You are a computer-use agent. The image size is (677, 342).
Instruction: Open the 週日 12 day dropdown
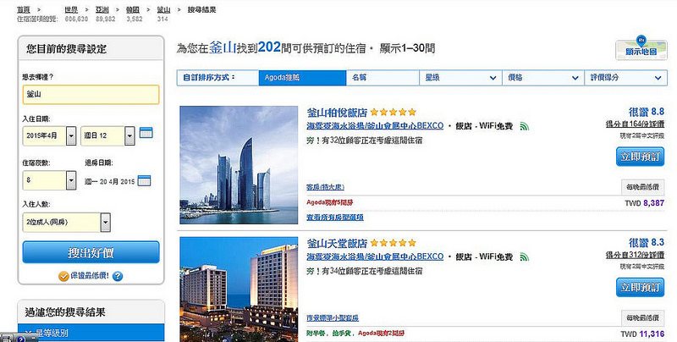pyautogui.click(x=107, y=135)
